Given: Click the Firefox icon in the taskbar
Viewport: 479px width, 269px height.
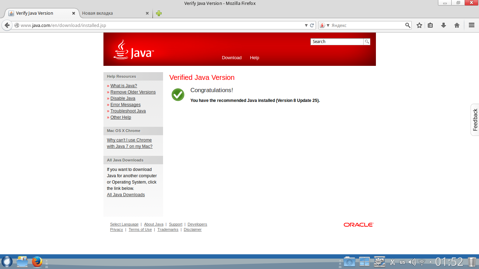Looking at the screenshot, I should pos(37,262).
